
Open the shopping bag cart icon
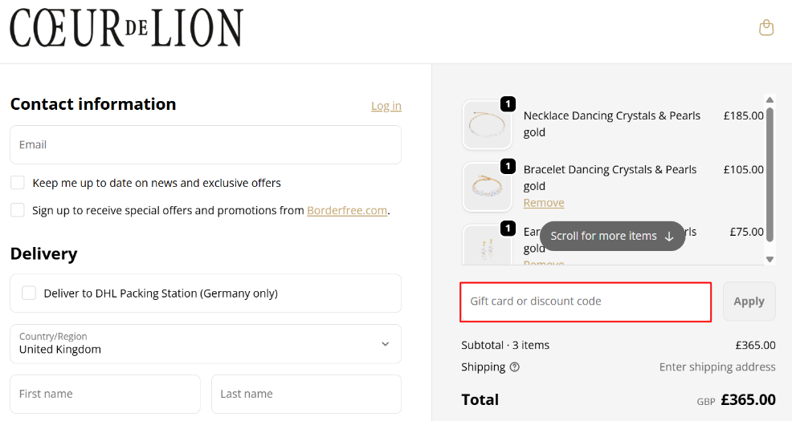pos(766,28)
